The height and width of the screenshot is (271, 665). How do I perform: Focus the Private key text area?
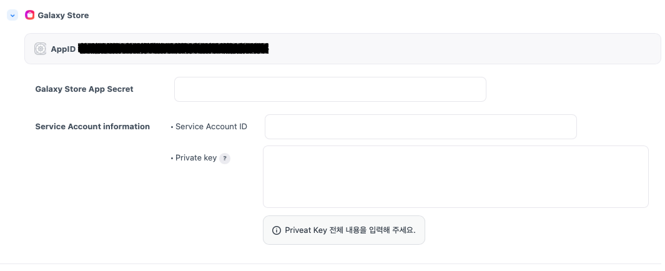[455, 177]
